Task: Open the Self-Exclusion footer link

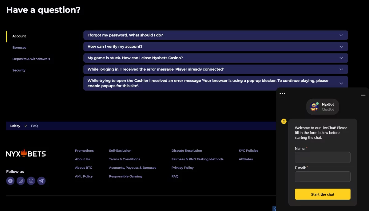Action: click(x=120, y=151)
